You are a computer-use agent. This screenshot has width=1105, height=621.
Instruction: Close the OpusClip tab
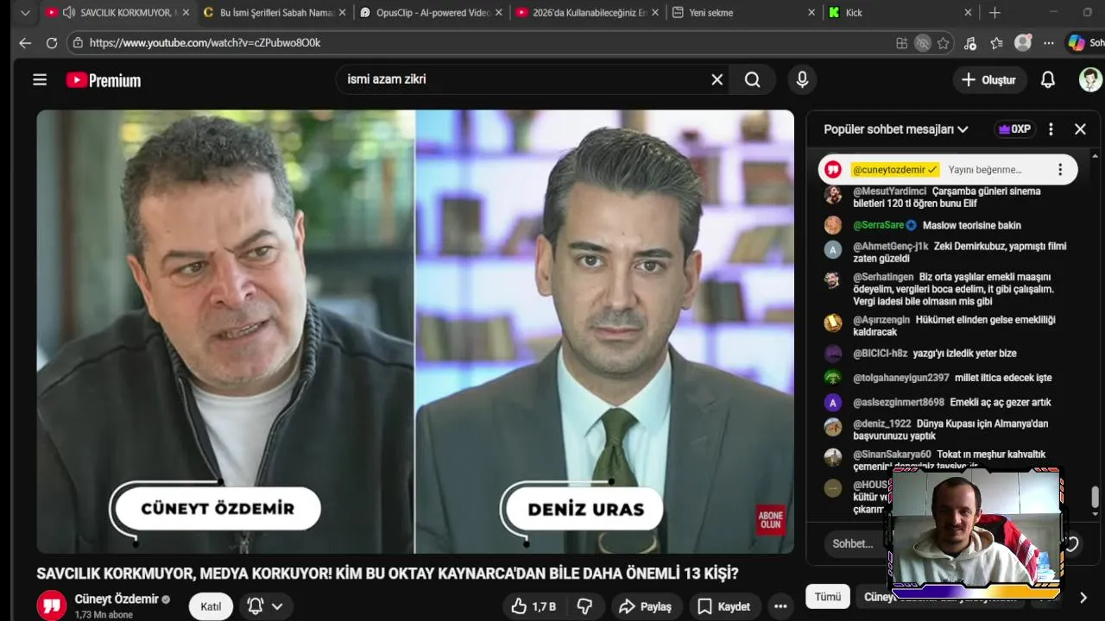pyautogui.click(x=499, y=13)
